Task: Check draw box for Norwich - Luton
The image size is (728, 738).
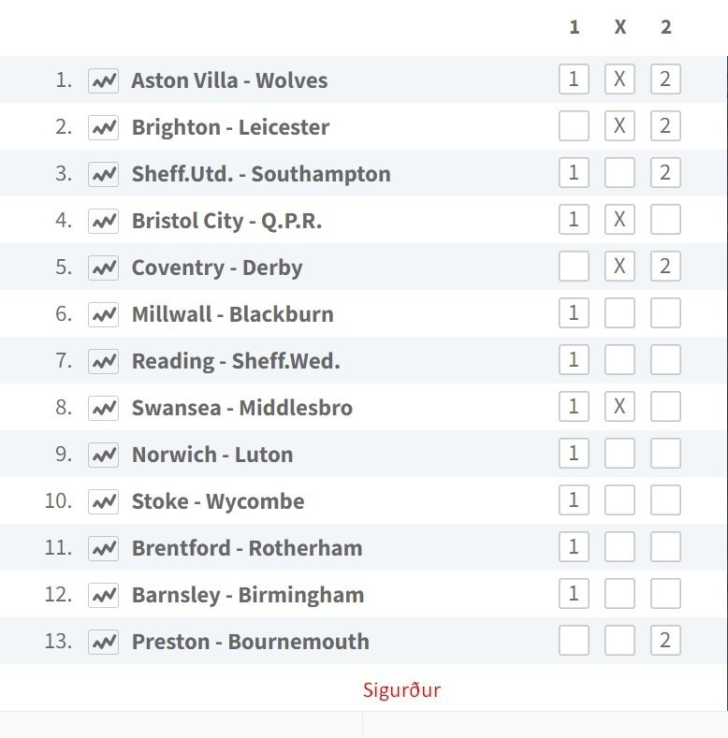Action: tap(619, 454)
